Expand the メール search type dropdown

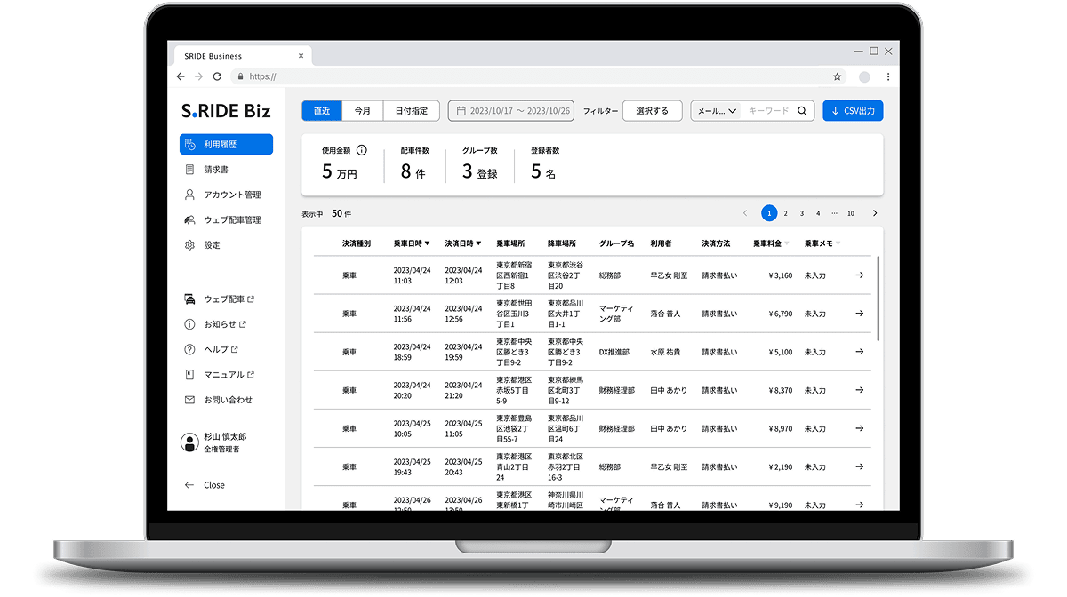tap(717, 111)
